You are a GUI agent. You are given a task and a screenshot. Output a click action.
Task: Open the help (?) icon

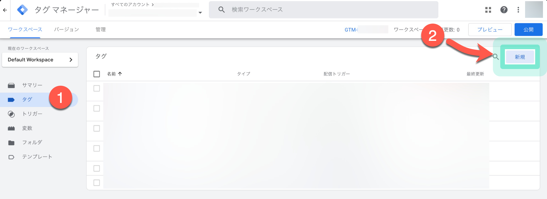pyautogui.click(x=504, y=9)
